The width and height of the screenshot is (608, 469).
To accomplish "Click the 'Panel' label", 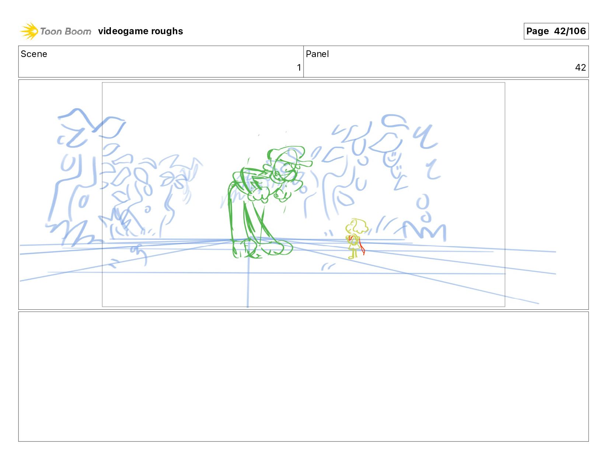I will tap(317, 54).
